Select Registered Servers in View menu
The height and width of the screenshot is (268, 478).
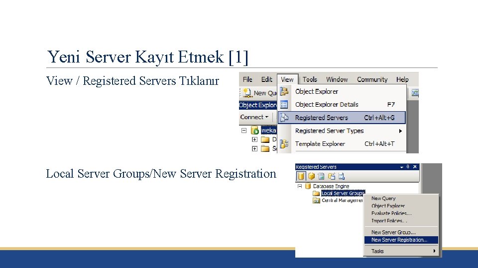tap(342, 118)
